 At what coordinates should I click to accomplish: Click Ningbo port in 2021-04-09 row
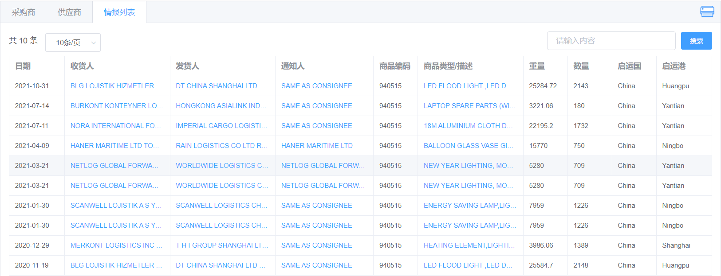[x=673, y=146]
